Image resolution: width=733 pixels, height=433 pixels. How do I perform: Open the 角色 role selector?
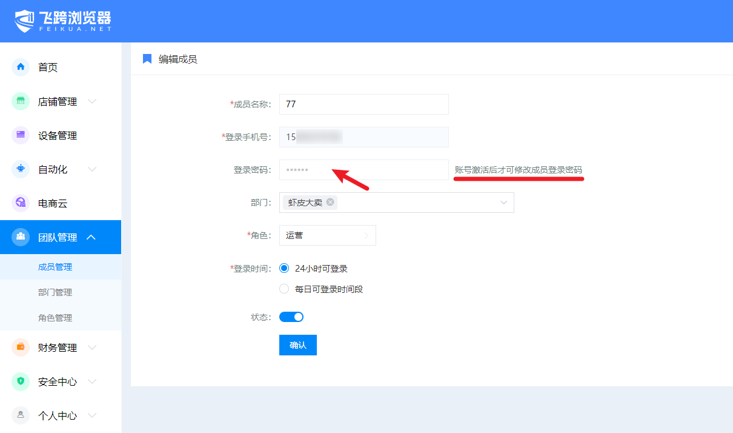pos(327,235)
